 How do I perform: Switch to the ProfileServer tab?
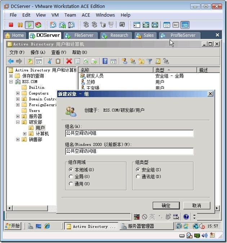point(180,35)
